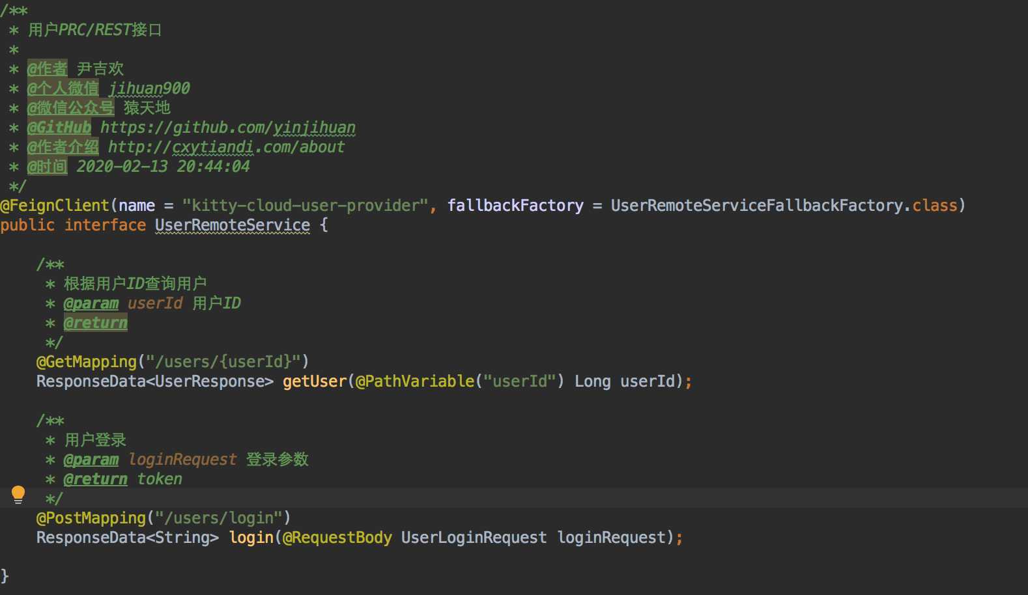The width and height of the screenshot is (1028, 595).
Task: Click the 猿天地 text
Action: click(x=147, y=108)
